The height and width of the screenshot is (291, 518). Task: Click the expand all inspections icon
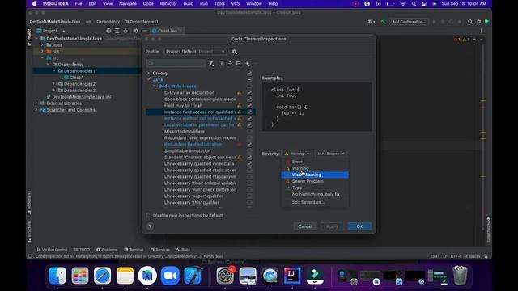coord(222,63)
